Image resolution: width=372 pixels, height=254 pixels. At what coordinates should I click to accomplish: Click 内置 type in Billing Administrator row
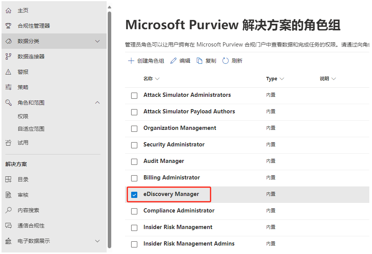(271, 178)
